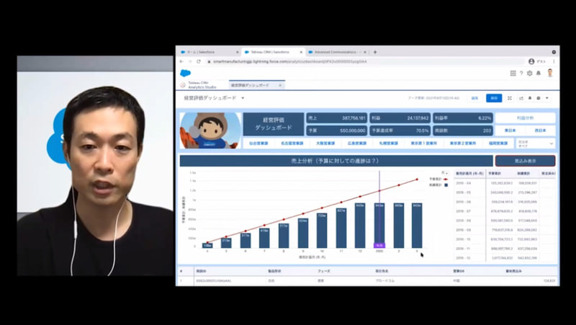Click the 売上 387,756,161 metric tile

click(337, 118)
